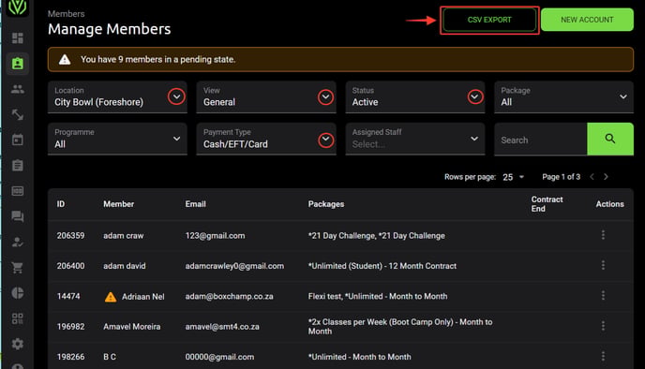Click member ID 206400
Viewport: 645px width, 369px height.
point(70,266)
